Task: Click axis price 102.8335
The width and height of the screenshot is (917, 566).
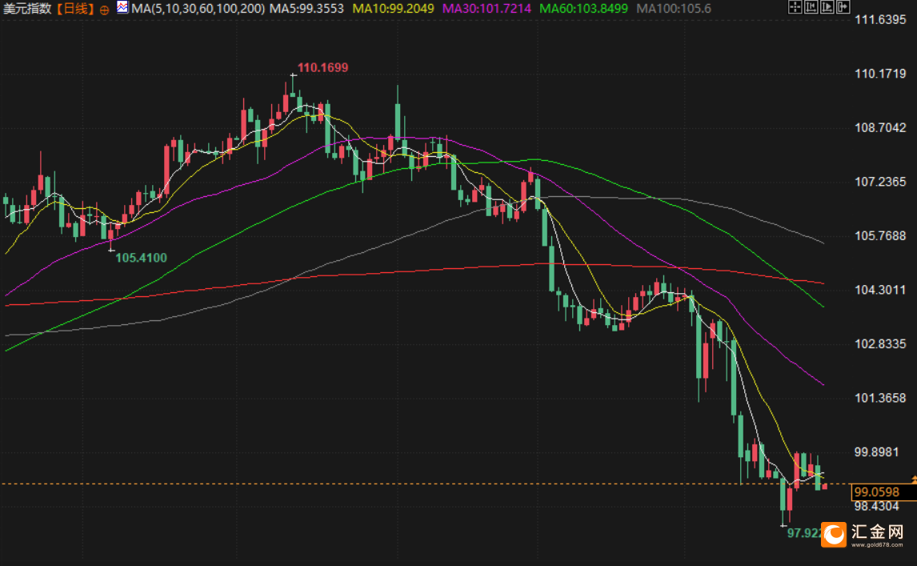Action: tap(880, 343)
